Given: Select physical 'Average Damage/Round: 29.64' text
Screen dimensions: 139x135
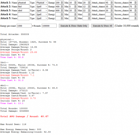Looking at the screenshot, I should [x=19, y=52].
